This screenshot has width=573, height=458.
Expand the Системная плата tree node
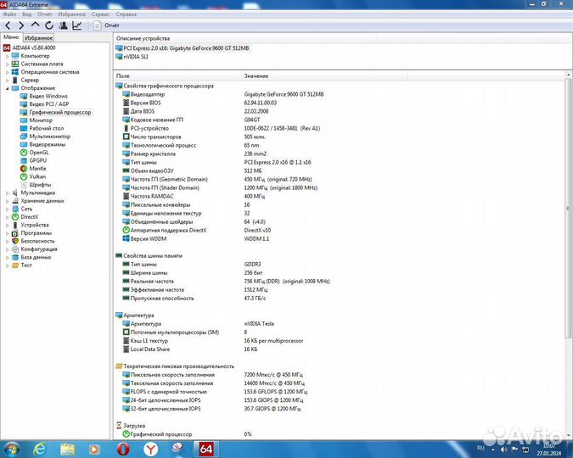click(7, 64)
